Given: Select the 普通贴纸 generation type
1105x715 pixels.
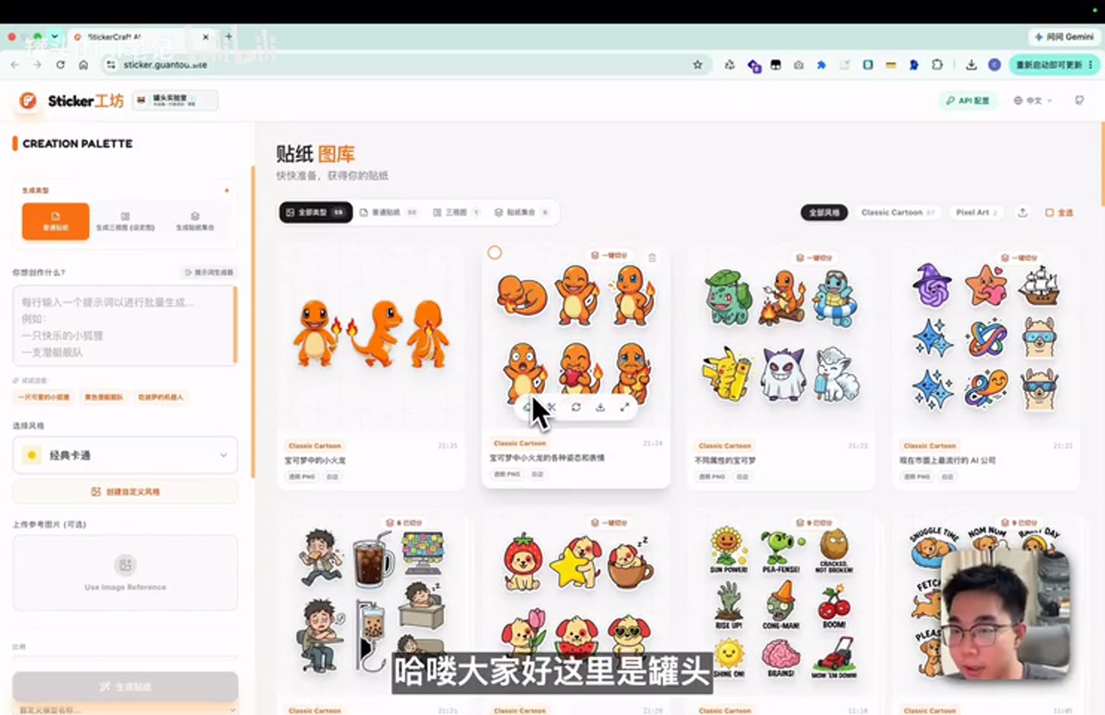Looking at the screenshot, I should pyautogui.click(x=55, y=221).
